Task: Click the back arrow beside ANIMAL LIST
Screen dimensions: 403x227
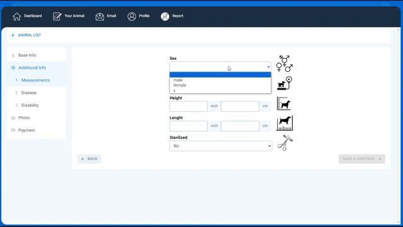Action: click(13, 35)
